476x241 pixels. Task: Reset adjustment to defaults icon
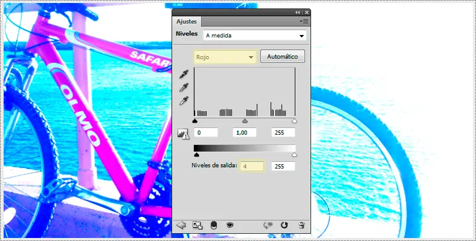(x=284, y=225)
